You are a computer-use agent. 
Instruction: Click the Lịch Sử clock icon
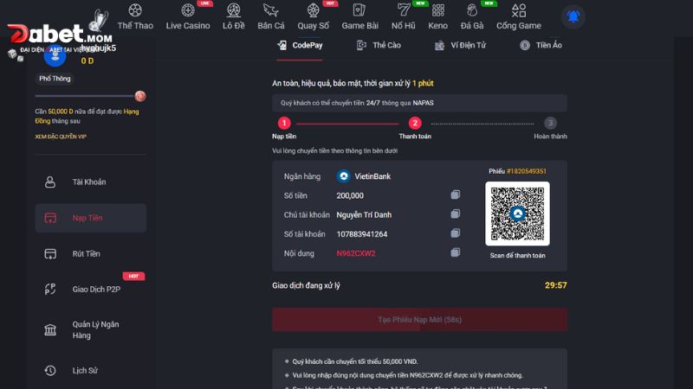click(50, 371)
